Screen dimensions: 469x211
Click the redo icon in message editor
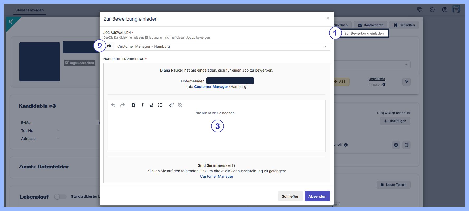tap(122, 105)
